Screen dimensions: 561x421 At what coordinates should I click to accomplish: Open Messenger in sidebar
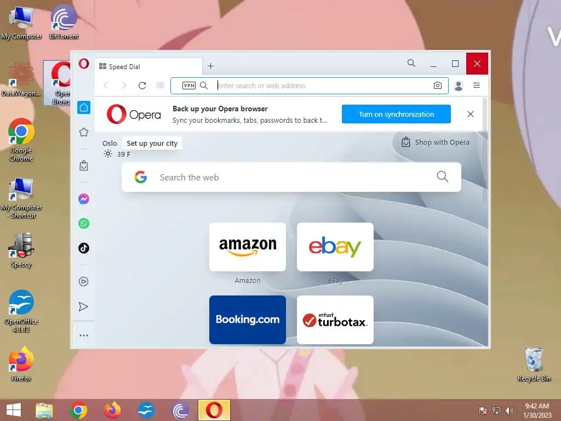84,198
